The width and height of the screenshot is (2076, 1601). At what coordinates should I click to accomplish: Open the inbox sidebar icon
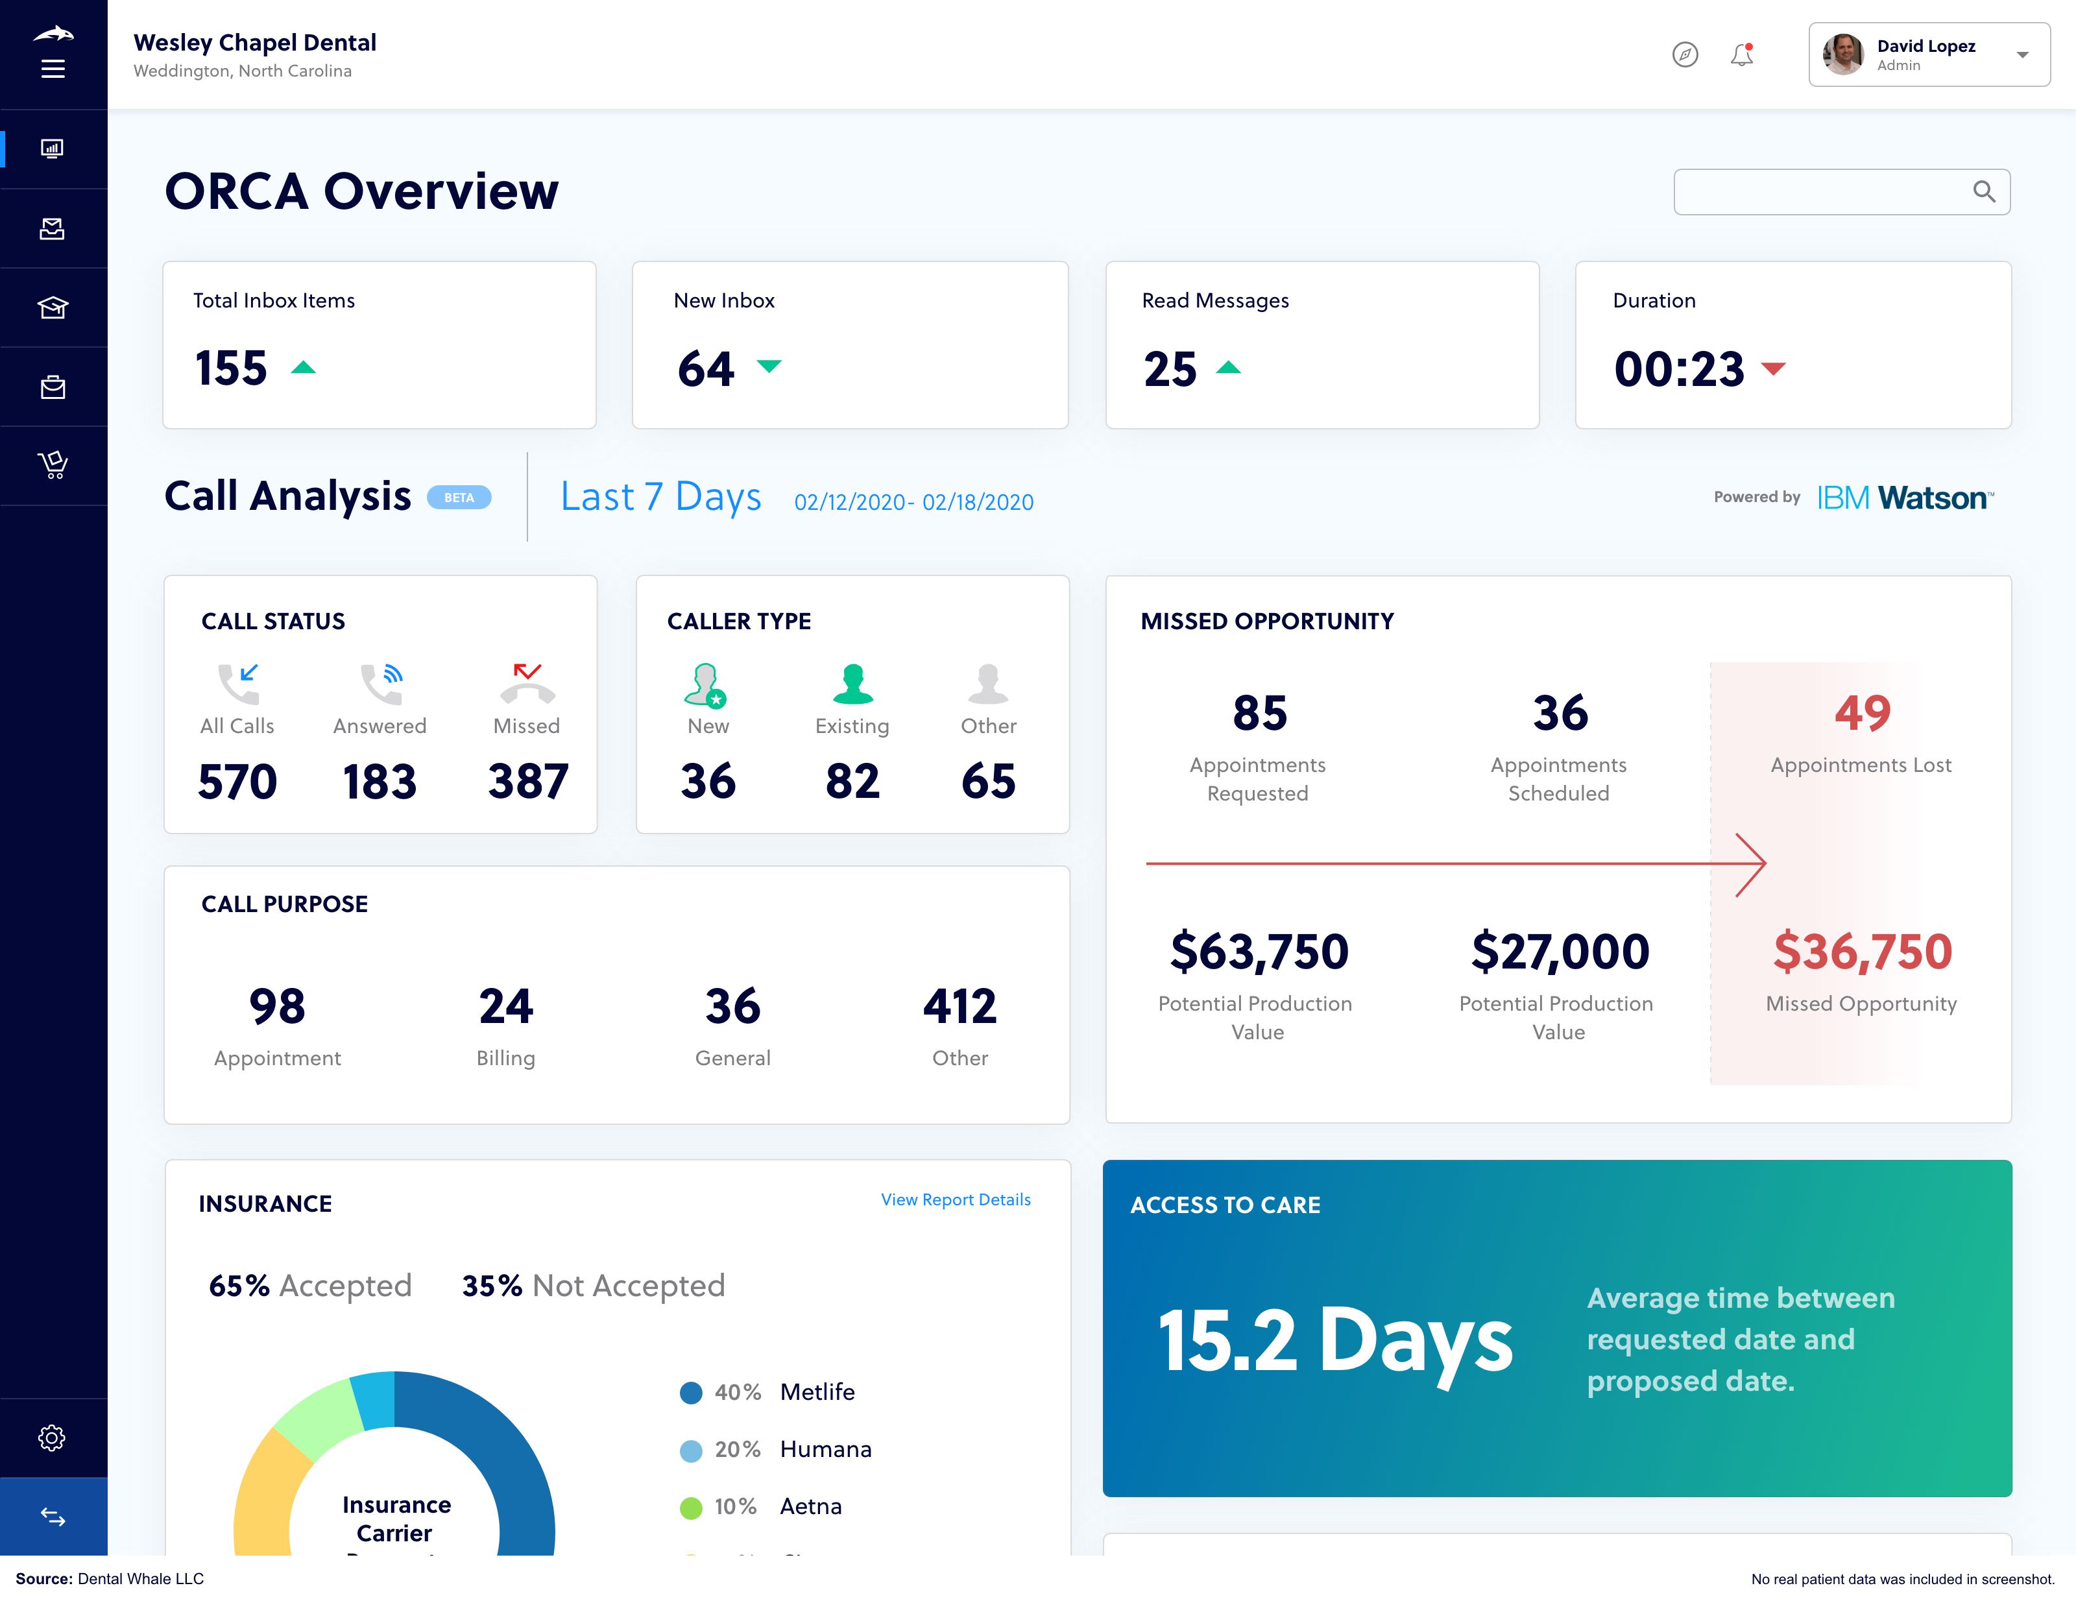coord(53,228)
